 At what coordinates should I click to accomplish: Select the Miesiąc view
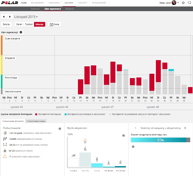pos(39,24)
